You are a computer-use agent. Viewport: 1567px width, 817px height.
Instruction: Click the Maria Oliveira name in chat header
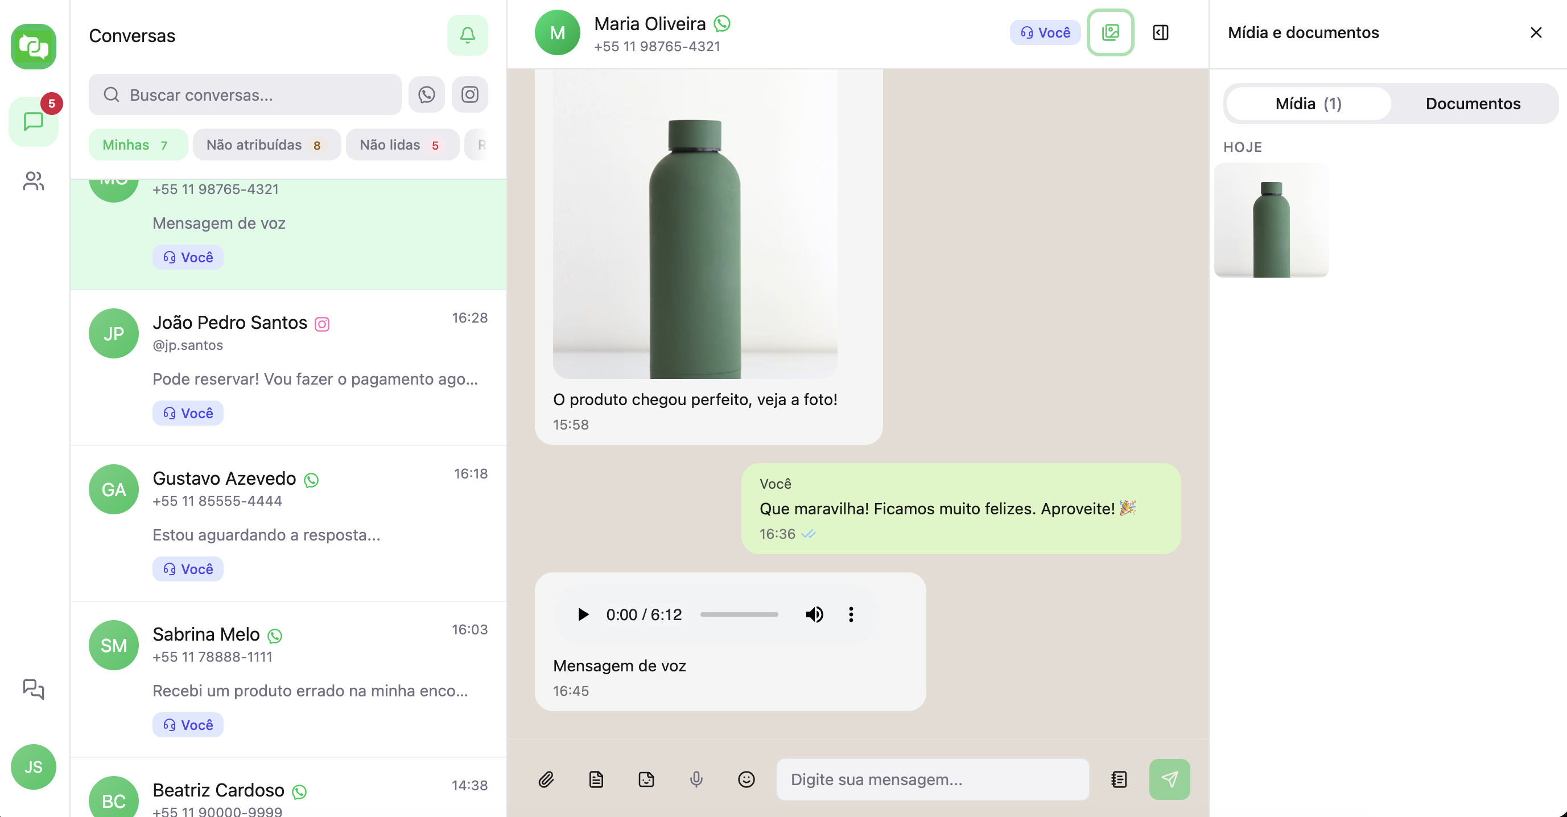(x=650, y=24)
